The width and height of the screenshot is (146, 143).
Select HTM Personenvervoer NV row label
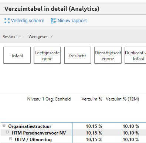(x=39, y=133)
